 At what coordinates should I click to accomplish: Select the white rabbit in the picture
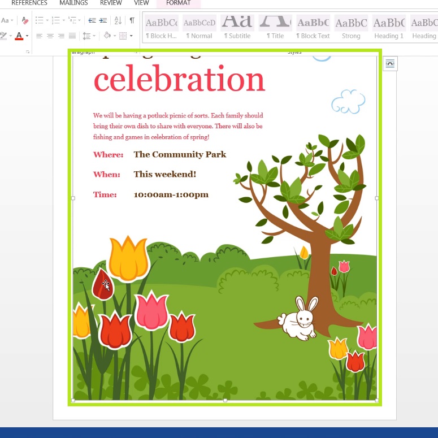(299, 319)
